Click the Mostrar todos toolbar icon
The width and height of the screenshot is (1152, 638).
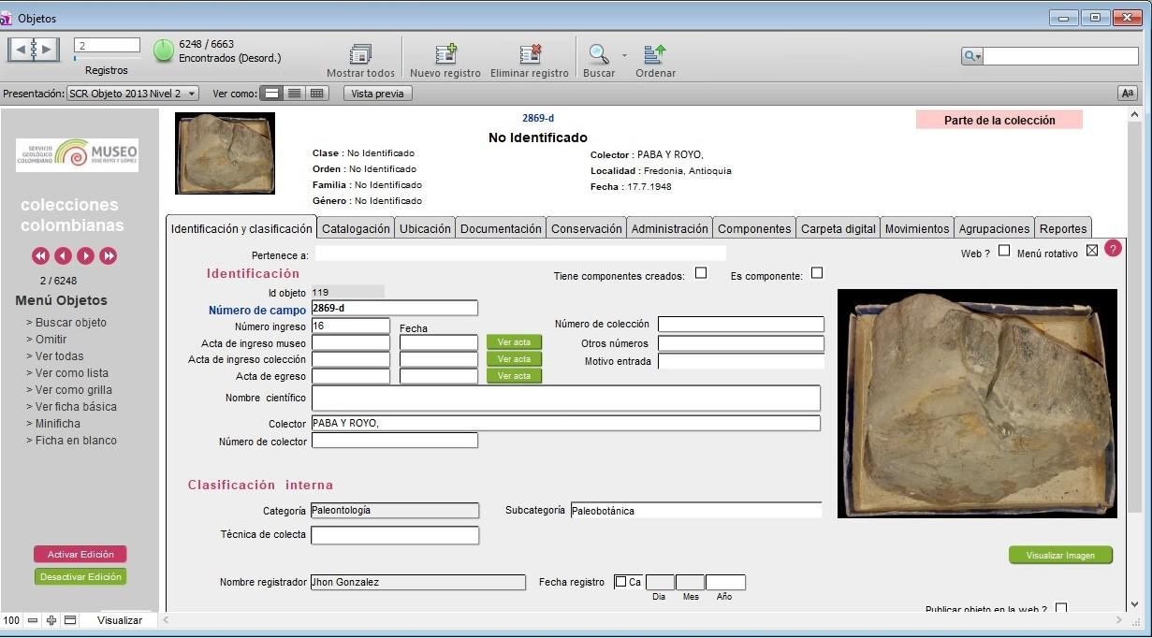tap(360, 54)
